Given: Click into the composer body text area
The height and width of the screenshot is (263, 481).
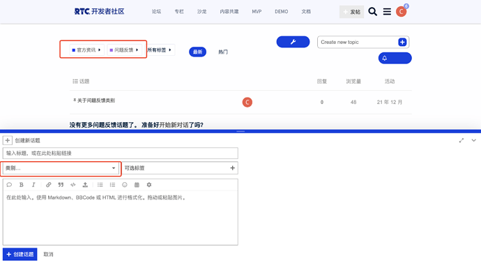Looking at the screenshot, I should 120,217.
